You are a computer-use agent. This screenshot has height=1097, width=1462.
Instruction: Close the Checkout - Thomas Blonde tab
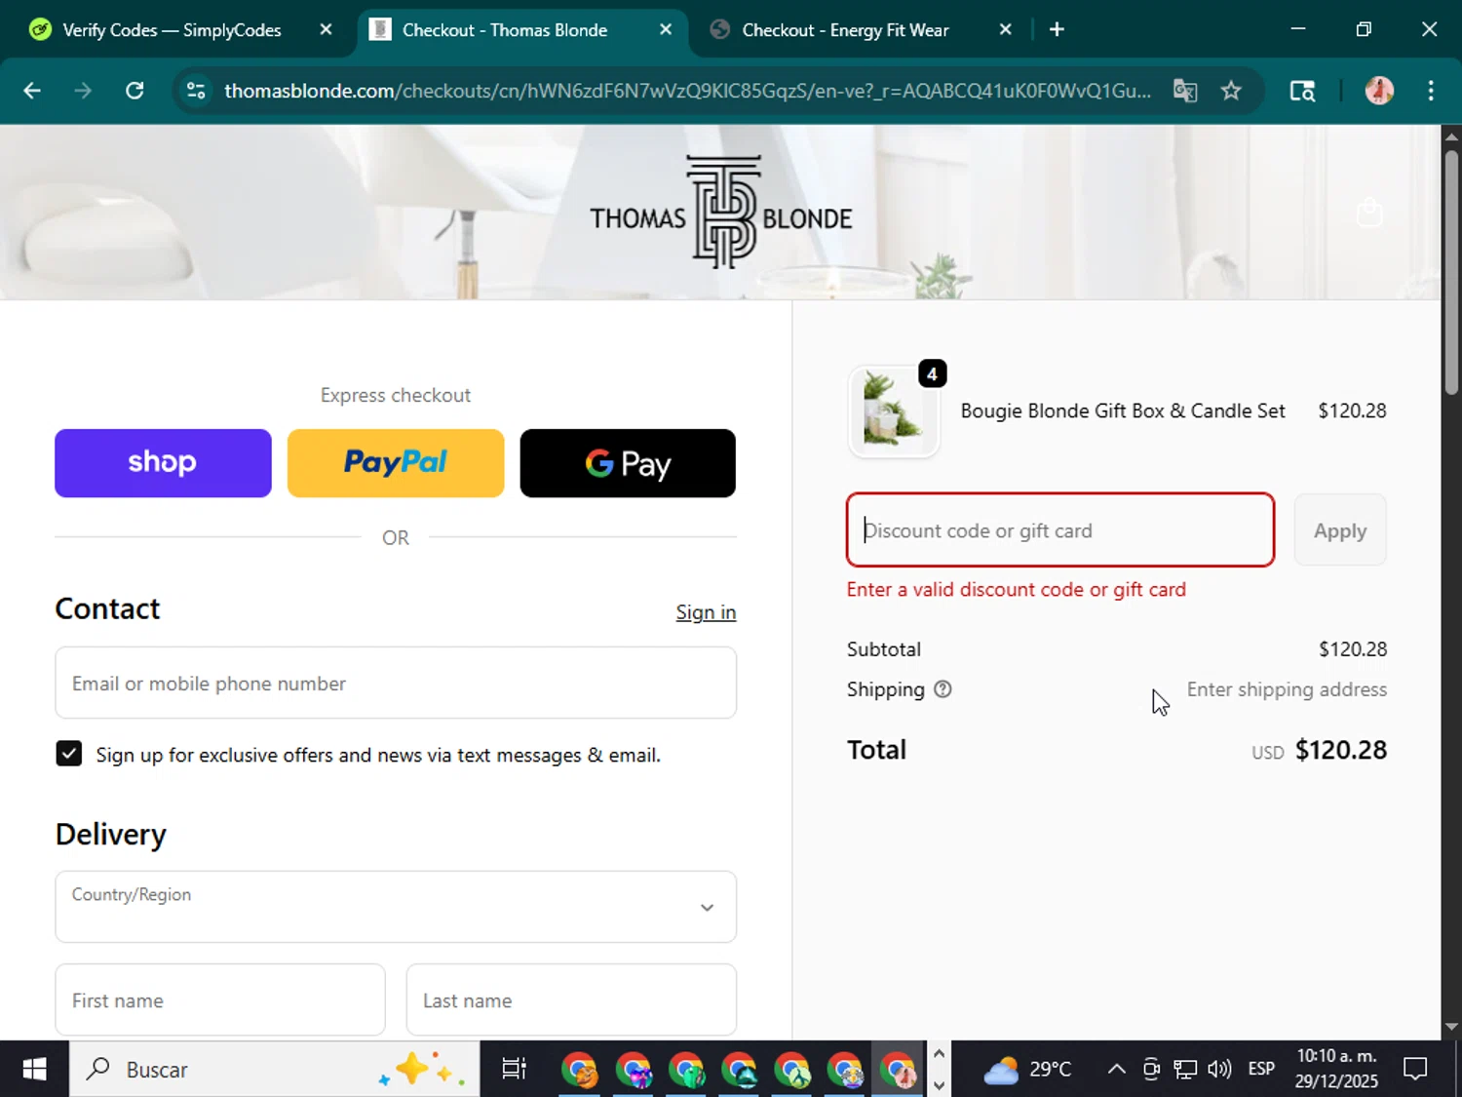(666, 29)
